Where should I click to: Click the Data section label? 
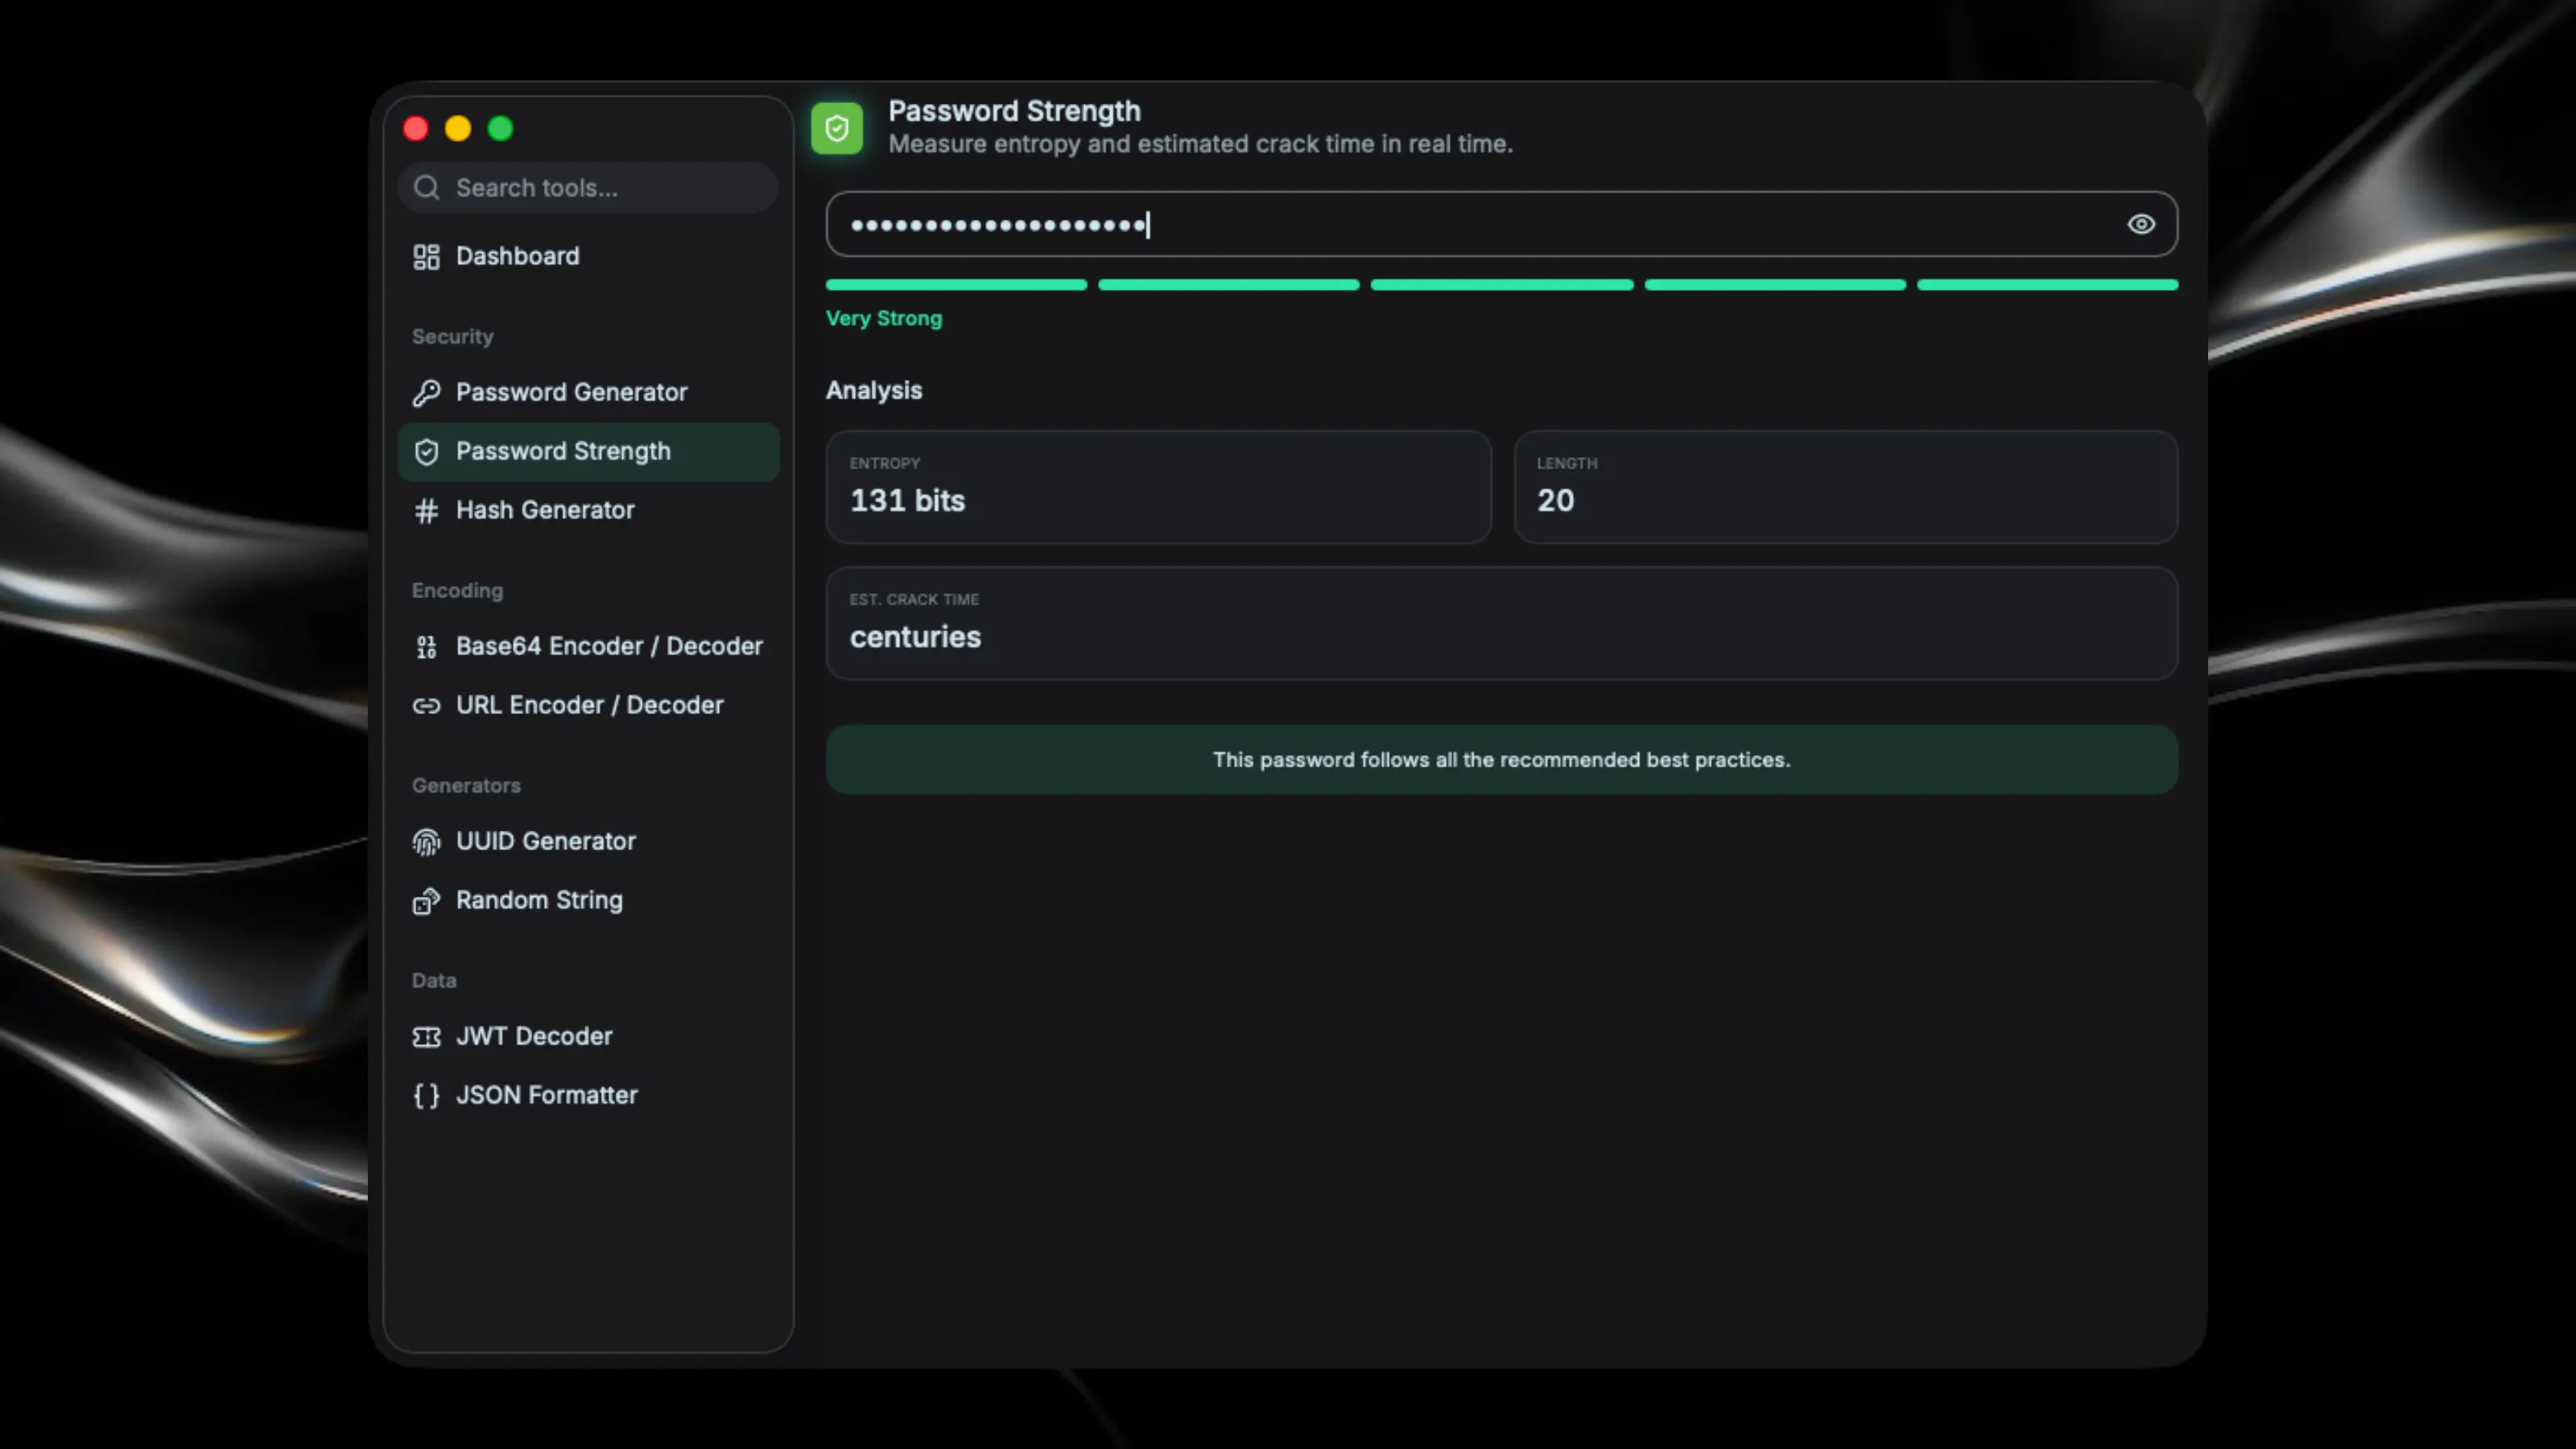pyautogui.click(x=434, y=981)
